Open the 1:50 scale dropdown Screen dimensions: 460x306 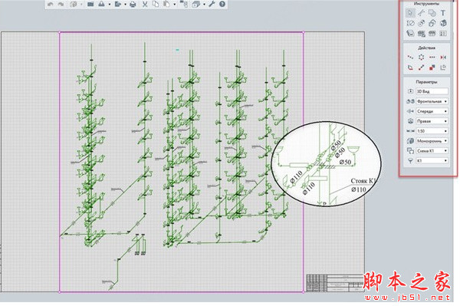(432, 131)
